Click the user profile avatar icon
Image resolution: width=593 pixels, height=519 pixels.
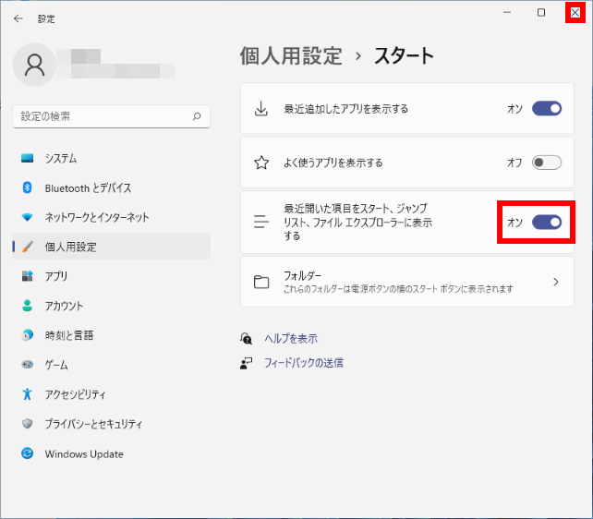pos(34,65)
